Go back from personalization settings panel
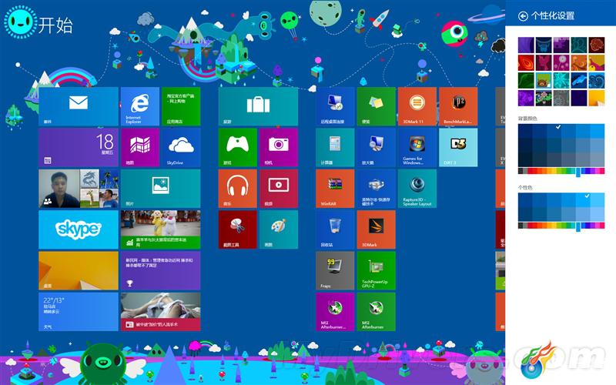Screen dimensions: 616x385 click(523, 16)
